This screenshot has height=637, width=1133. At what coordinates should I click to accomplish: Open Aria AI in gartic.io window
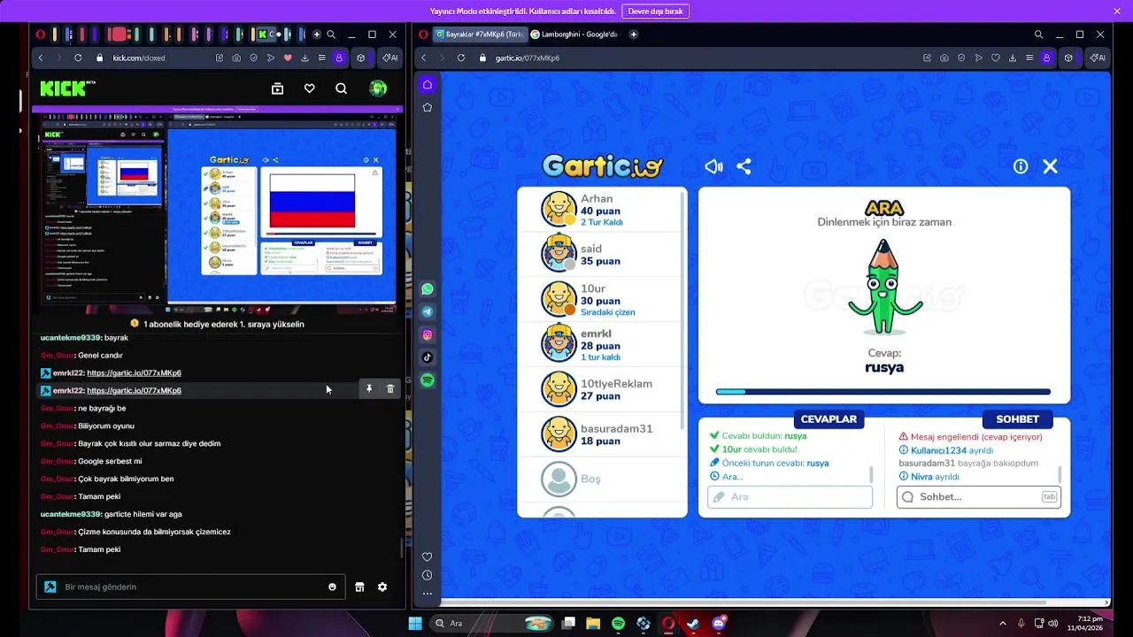coord(1098,58)
